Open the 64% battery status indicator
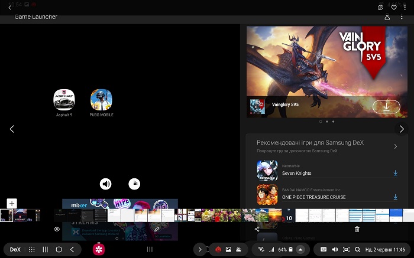414x258 pixels. tap(285, 250)
